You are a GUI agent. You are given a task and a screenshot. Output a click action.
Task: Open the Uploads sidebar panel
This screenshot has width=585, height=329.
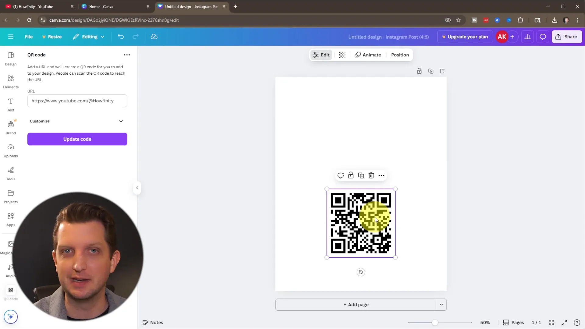[11, 151]
